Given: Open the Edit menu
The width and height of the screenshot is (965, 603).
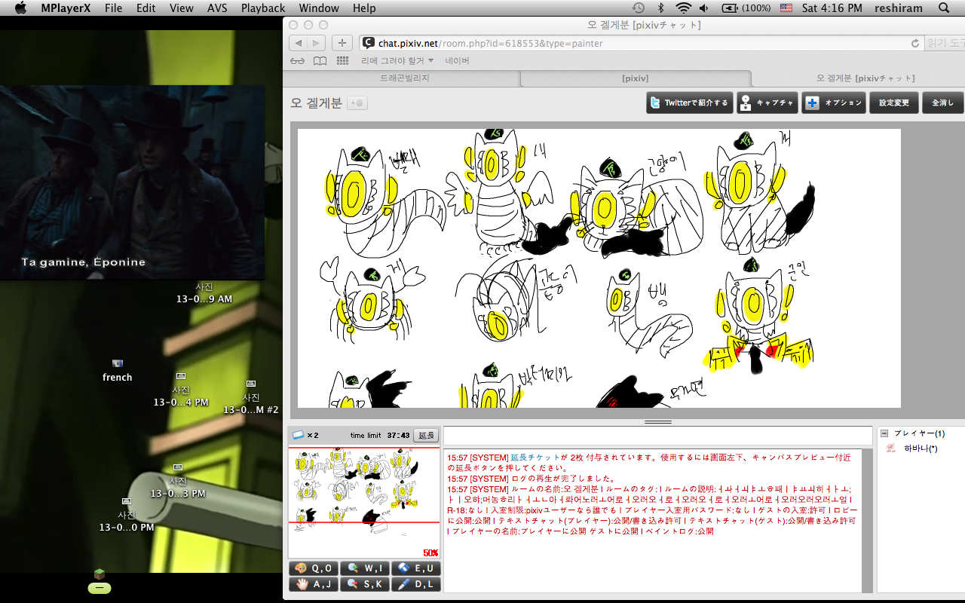Looking at the screenshot, I should [146, 8].
